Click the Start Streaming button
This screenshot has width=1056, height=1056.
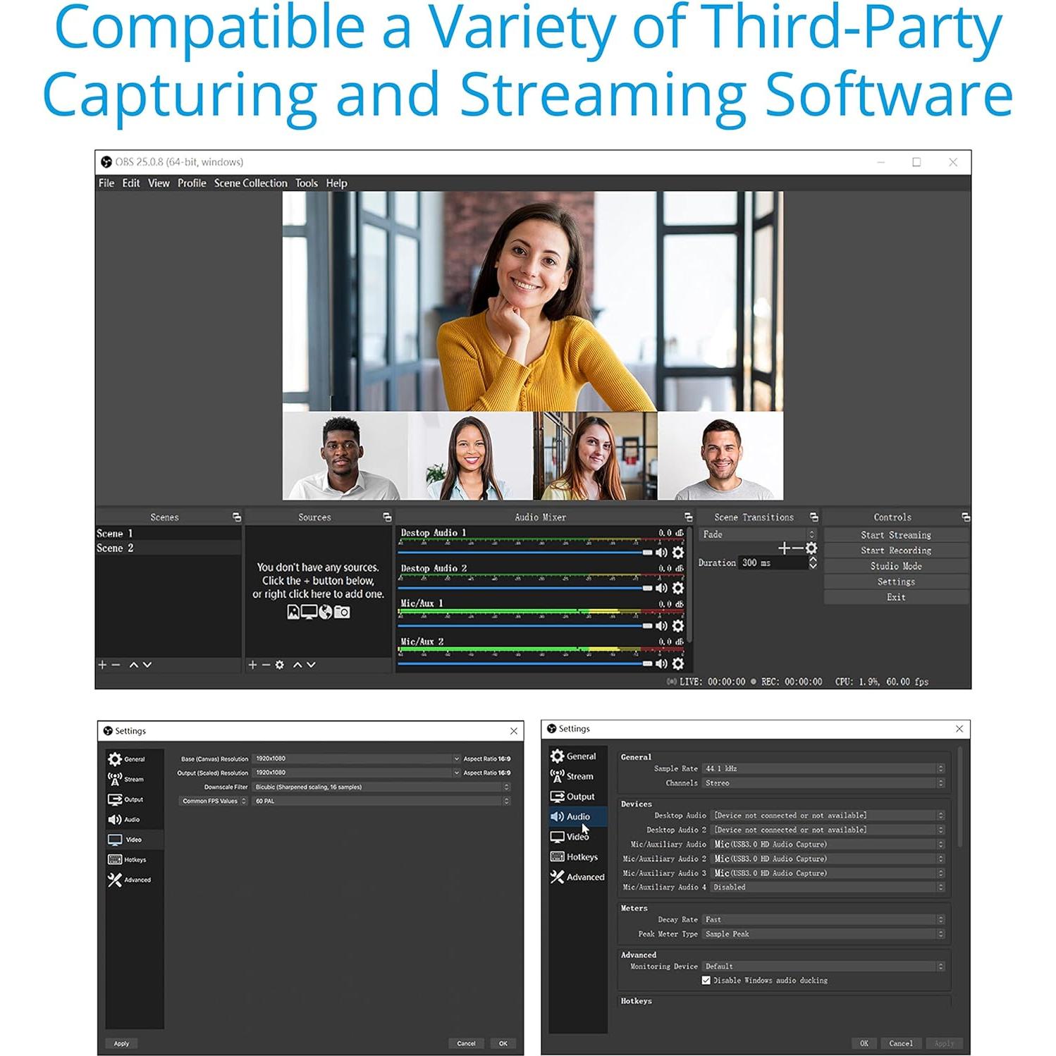(895, 535)
